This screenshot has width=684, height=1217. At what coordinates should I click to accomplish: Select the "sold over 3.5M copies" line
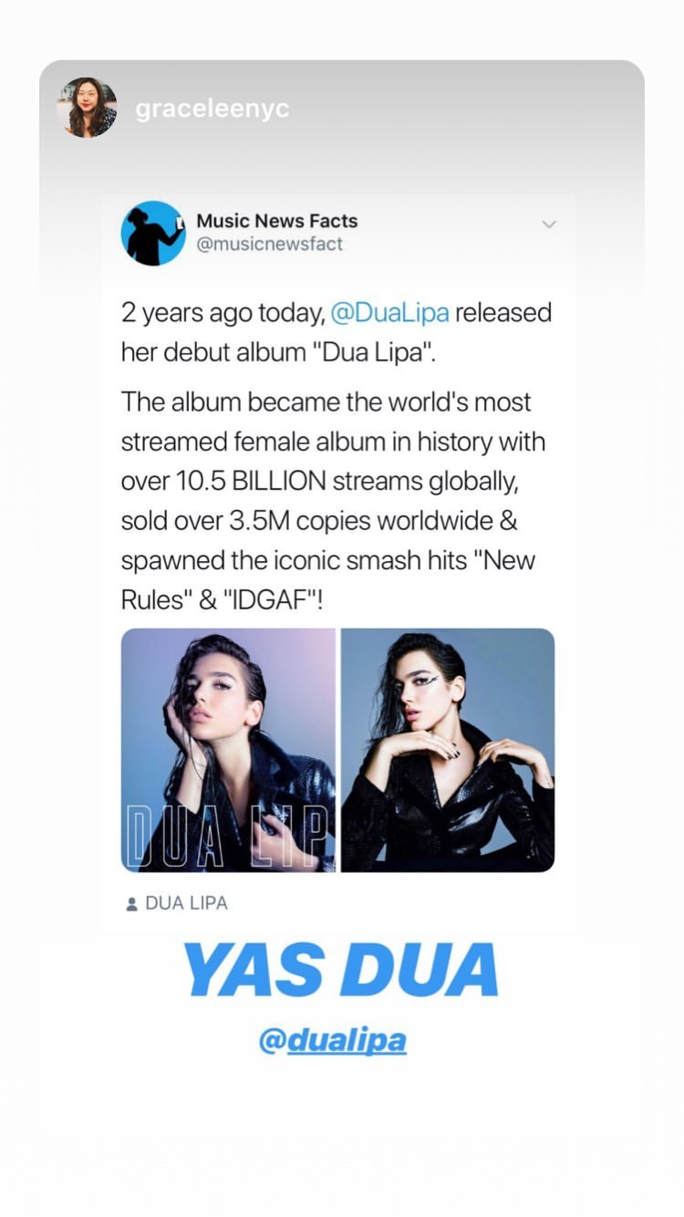pos(319,522)
